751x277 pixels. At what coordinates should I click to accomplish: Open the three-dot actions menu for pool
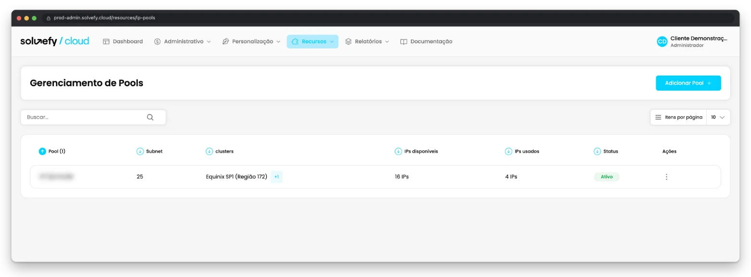[666, 177]
